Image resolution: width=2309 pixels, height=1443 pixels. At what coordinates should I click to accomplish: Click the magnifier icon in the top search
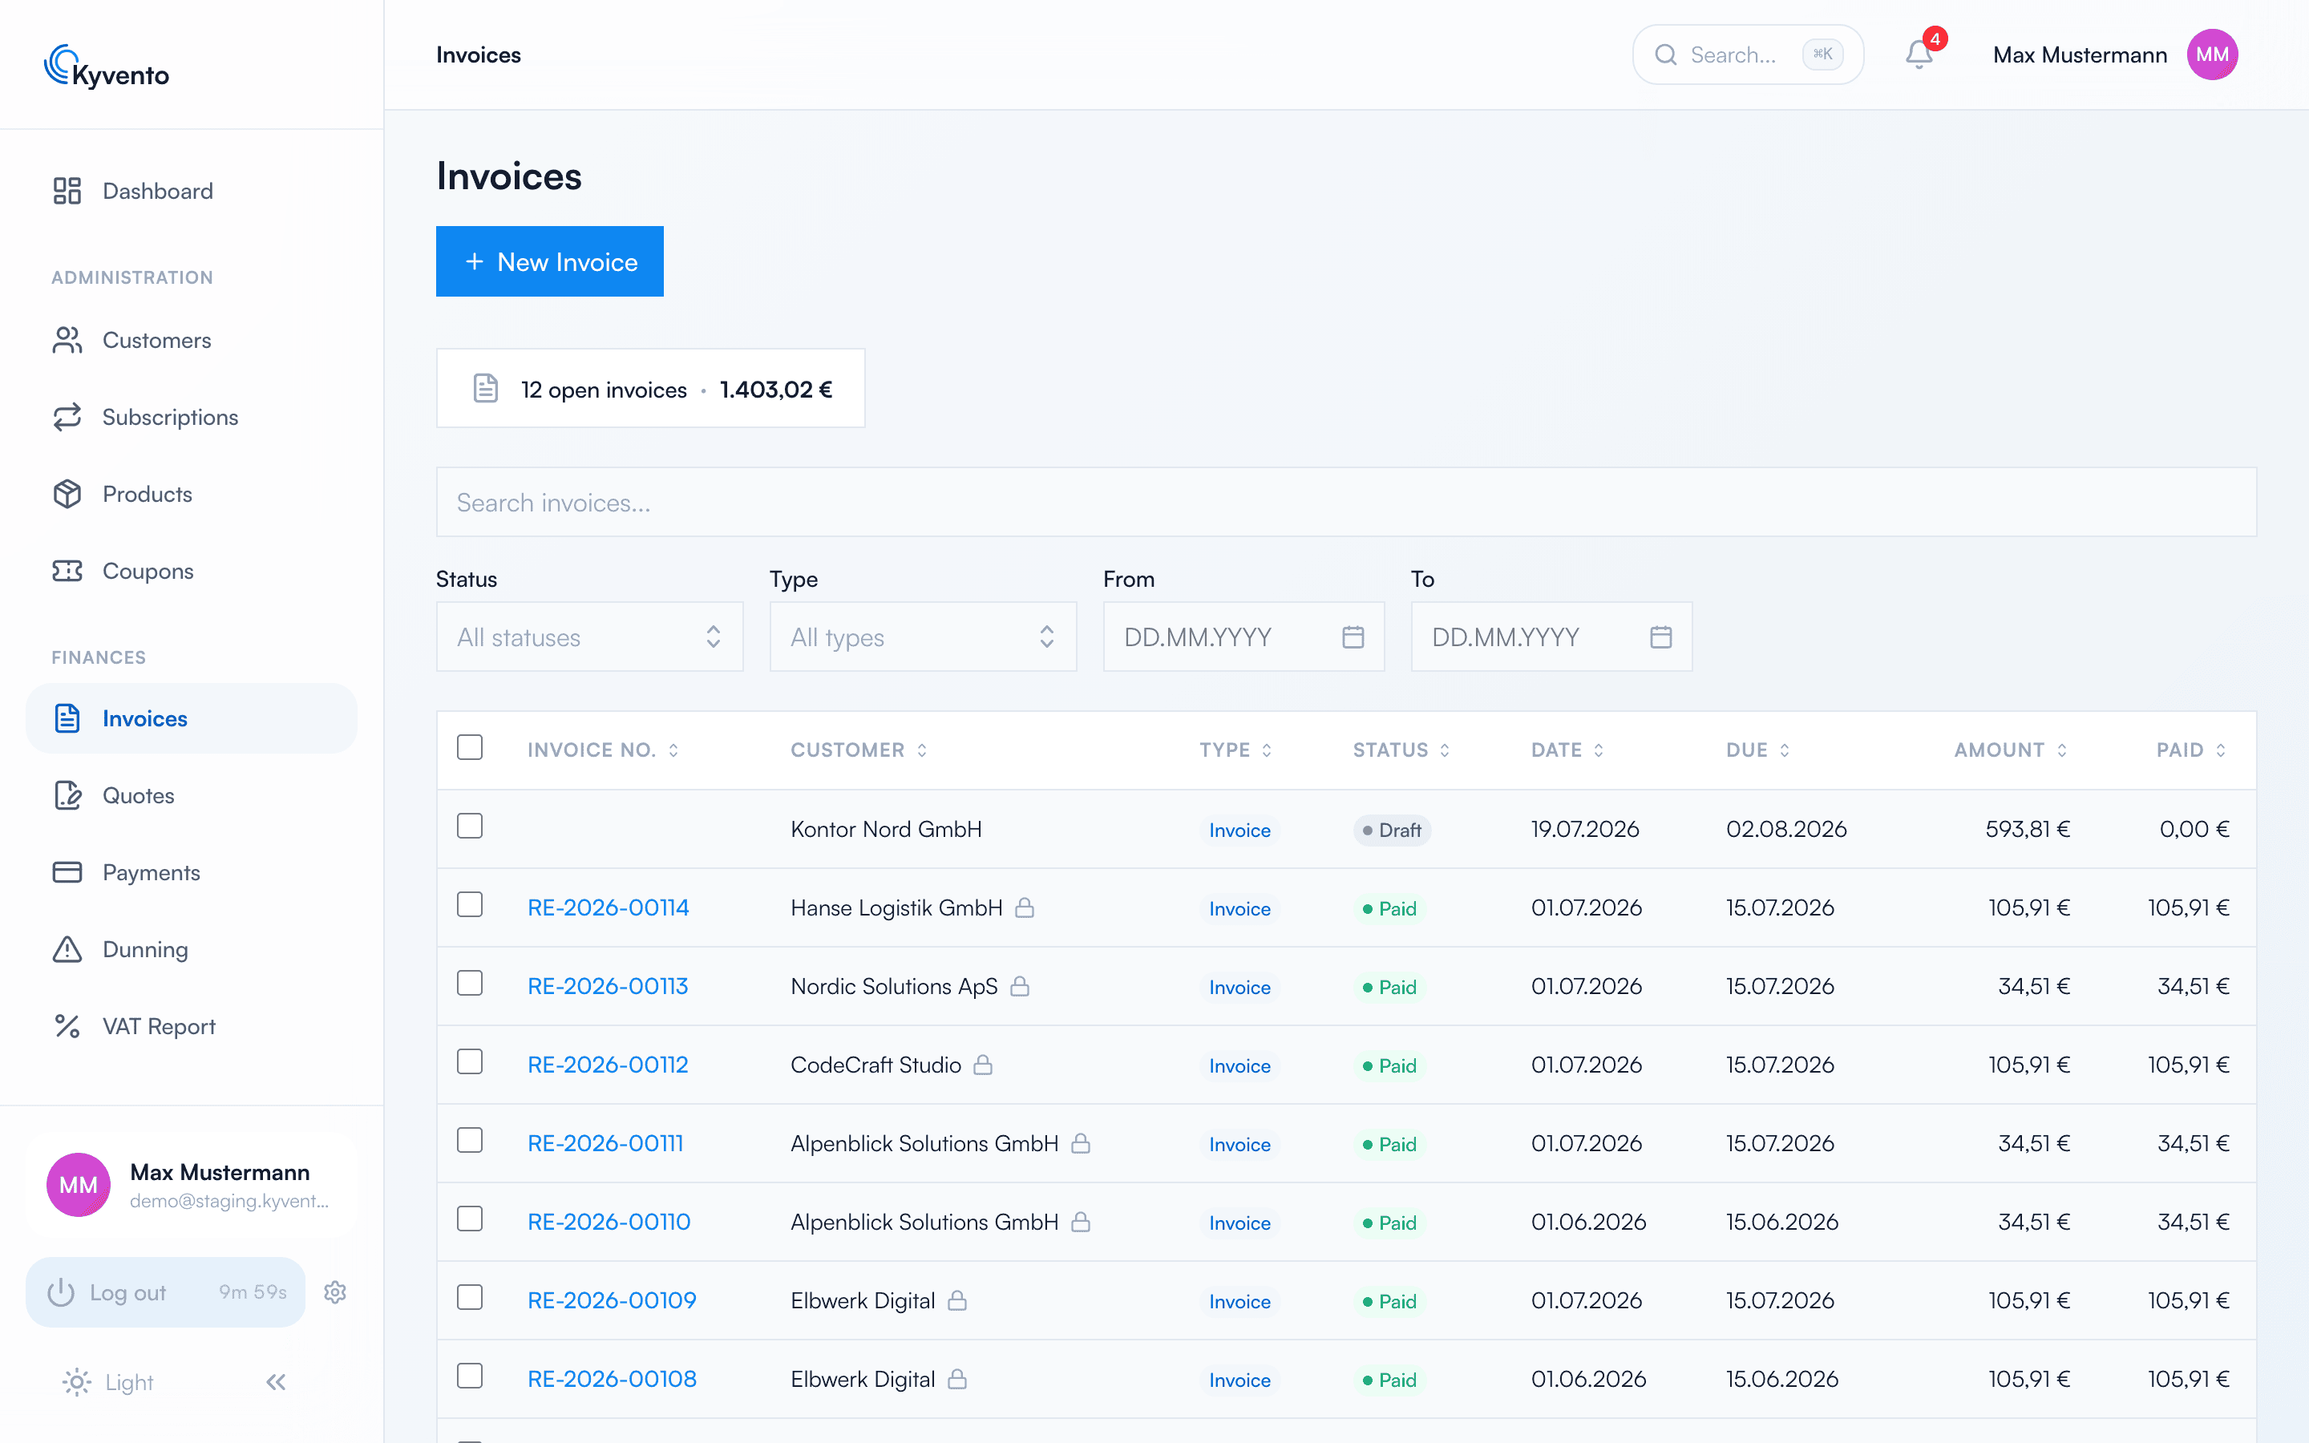point(1666,55)
